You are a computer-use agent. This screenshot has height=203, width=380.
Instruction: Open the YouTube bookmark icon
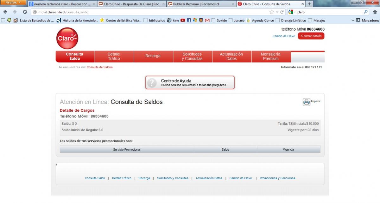tap(183, 21)
